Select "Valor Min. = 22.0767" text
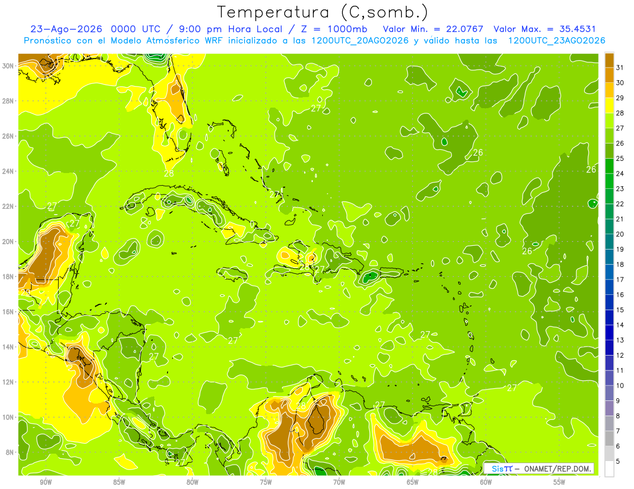 click(433, 29)
